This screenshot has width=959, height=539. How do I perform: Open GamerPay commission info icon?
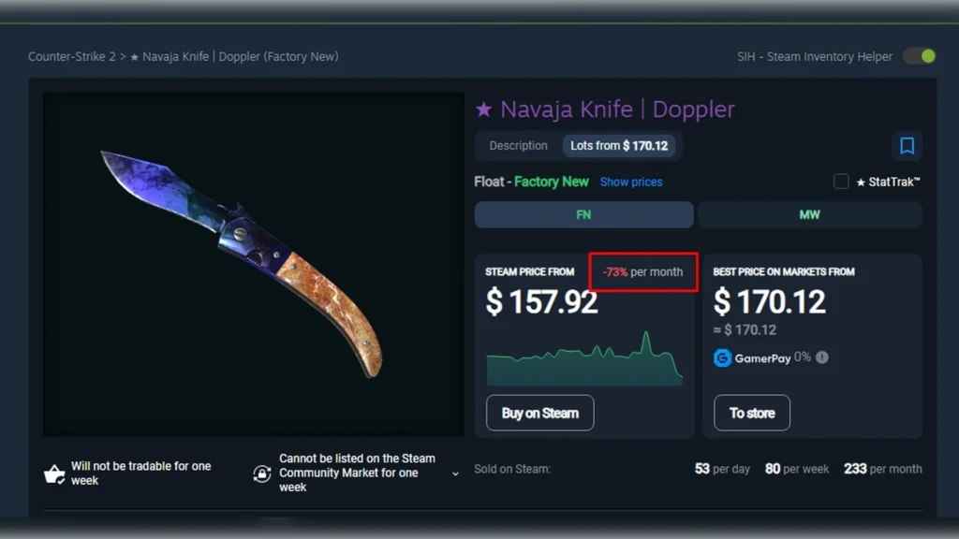(x=822, y=357)
